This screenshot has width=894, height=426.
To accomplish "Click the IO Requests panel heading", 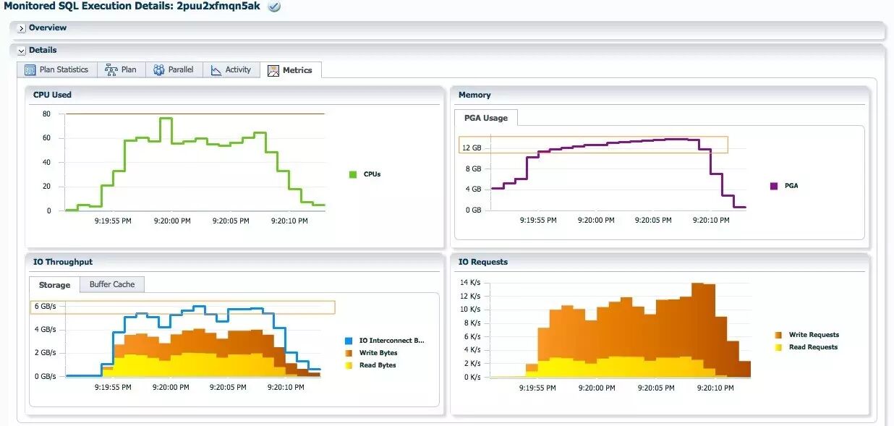I will click(x=483, y=262).
